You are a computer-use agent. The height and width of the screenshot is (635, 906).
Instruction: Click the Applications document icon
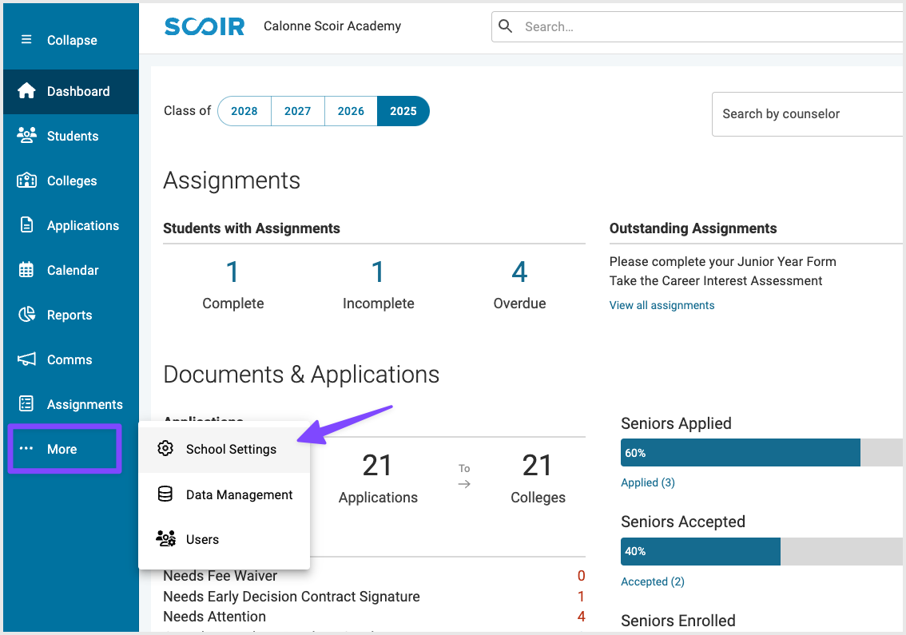click(26, 224)
